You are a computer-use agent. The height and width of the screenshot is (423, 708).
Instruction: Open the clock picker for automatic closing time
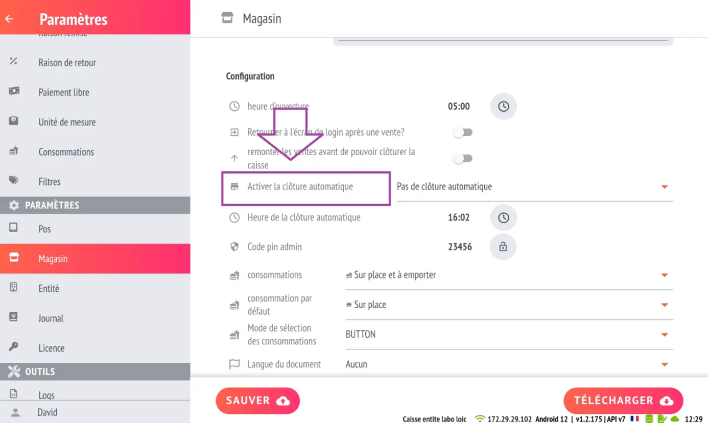504,217
